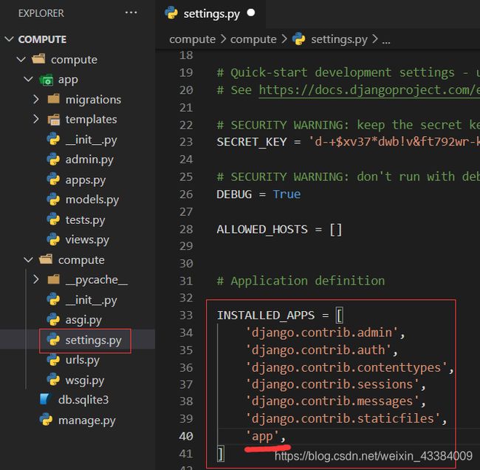
Task: Open manage.py file
Action: pos(87,420)
